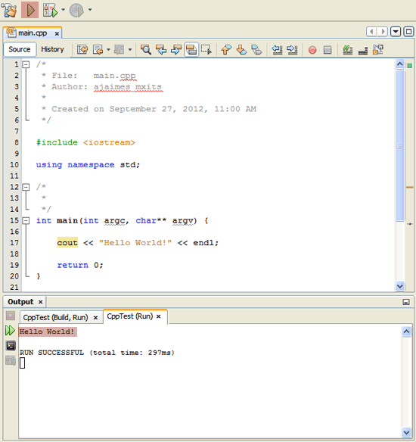Comment the selected lines

click(x=348, y=50)
